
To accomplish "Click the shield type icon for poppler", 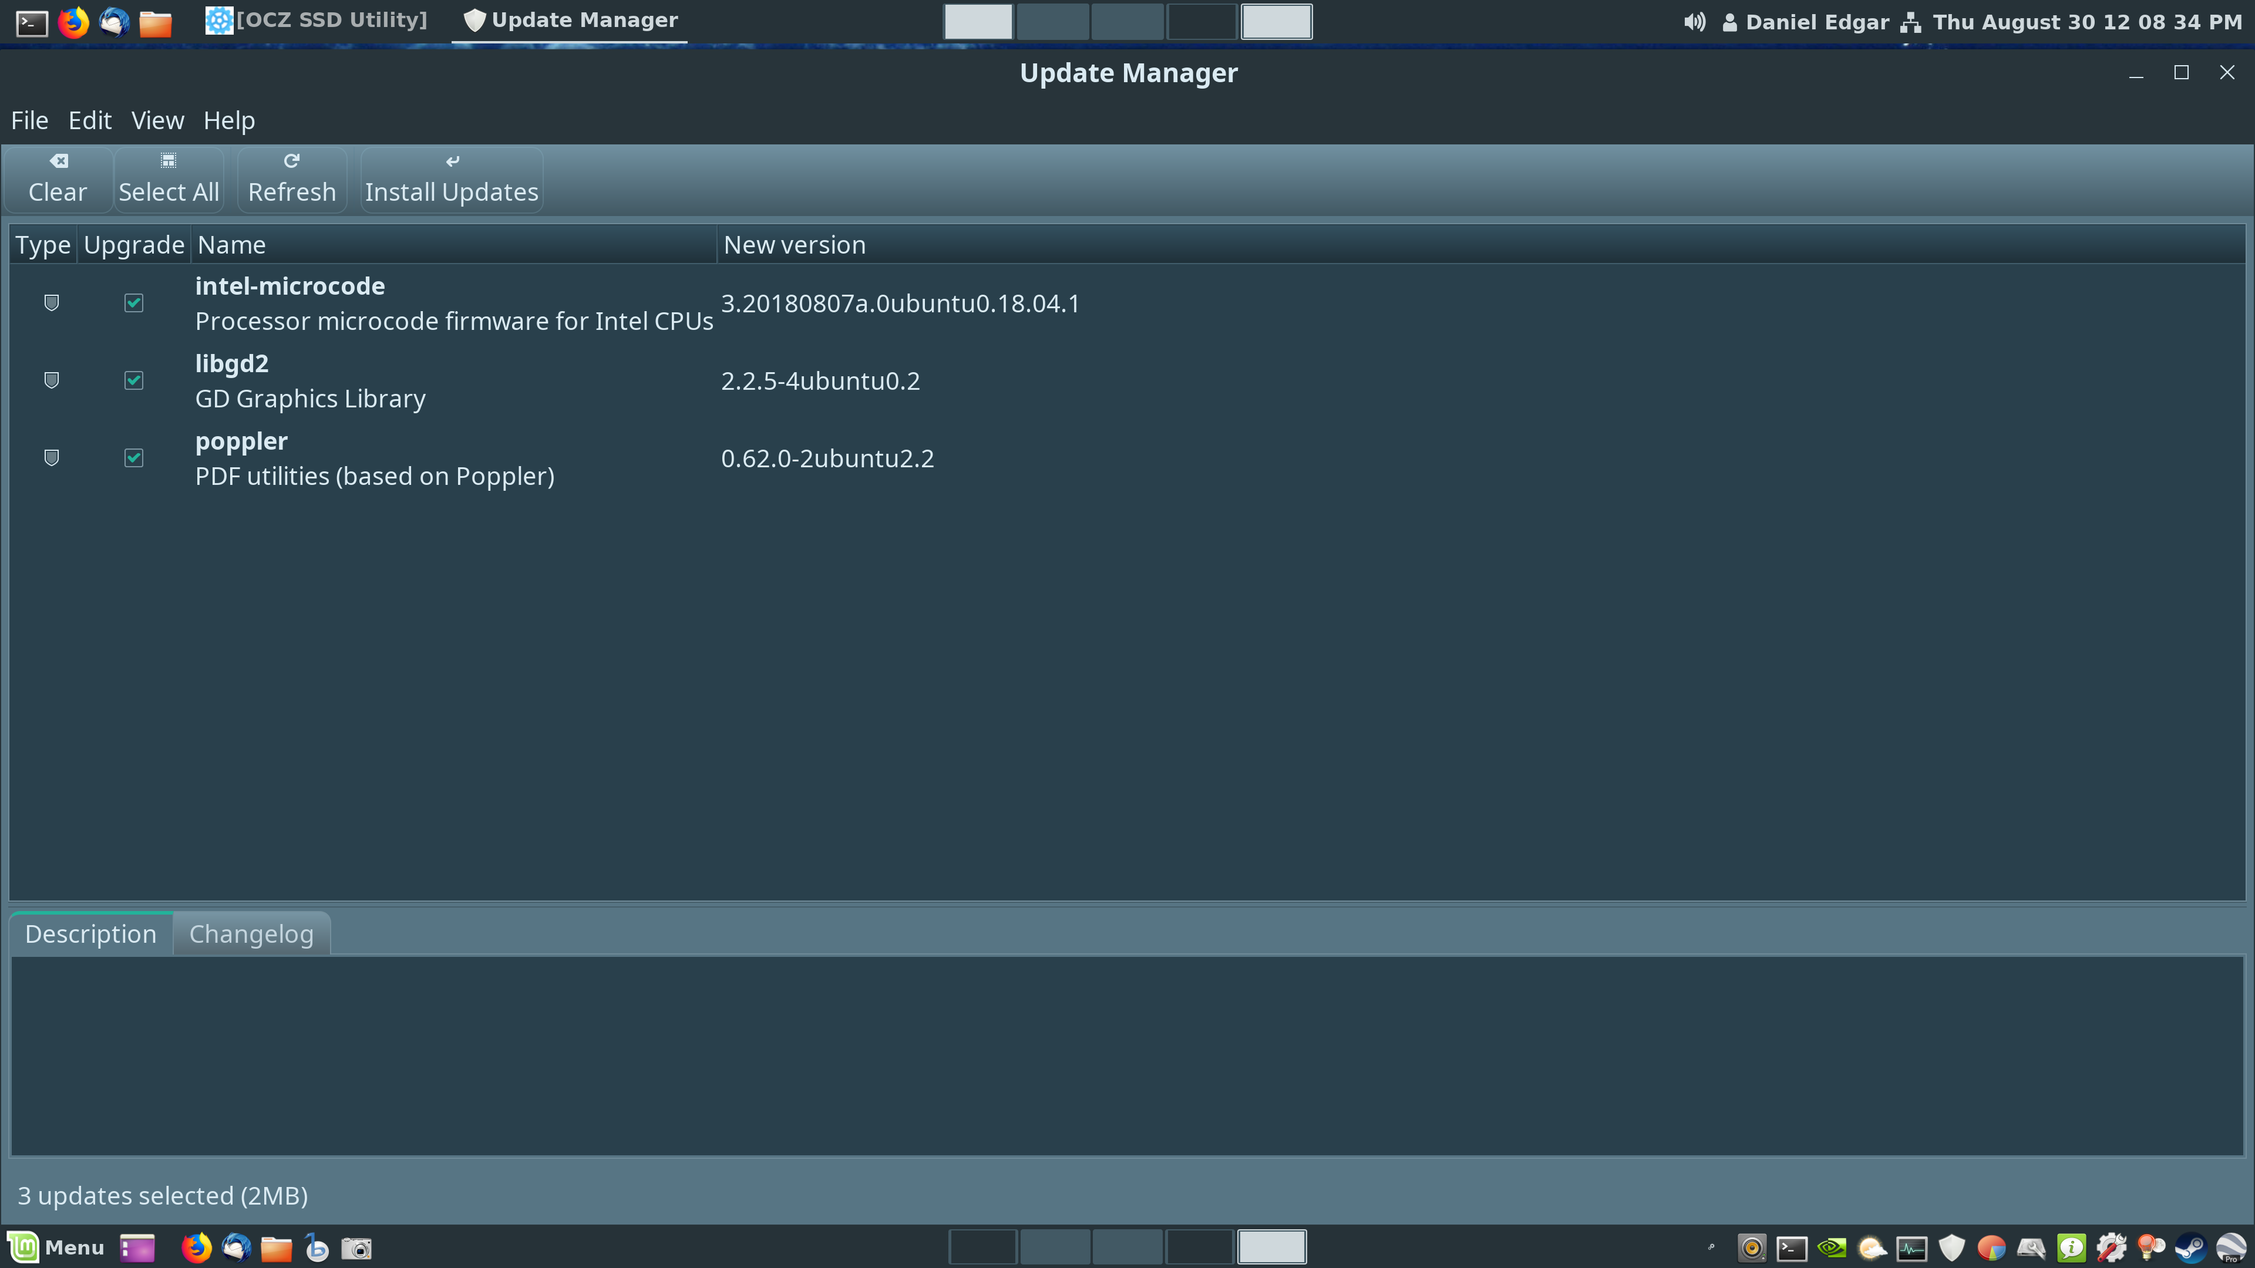I will point(52,458).
